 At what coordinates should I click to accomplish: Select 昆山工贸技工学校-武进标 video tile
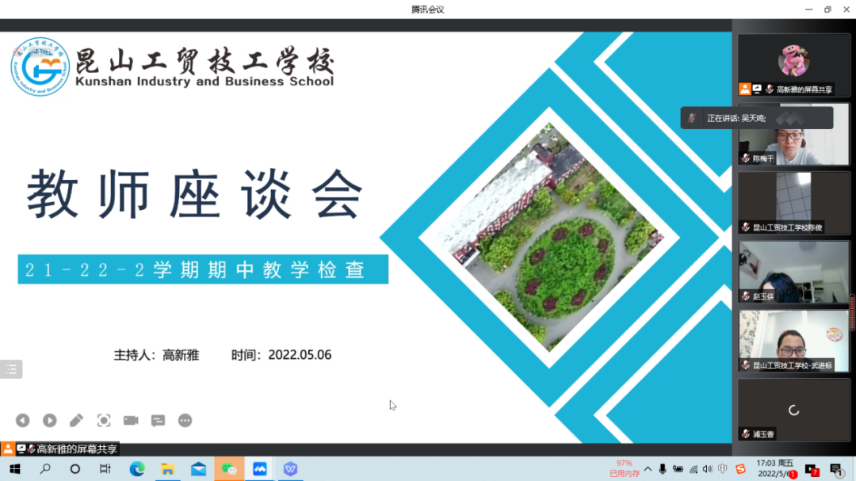(x=793, y=342)
